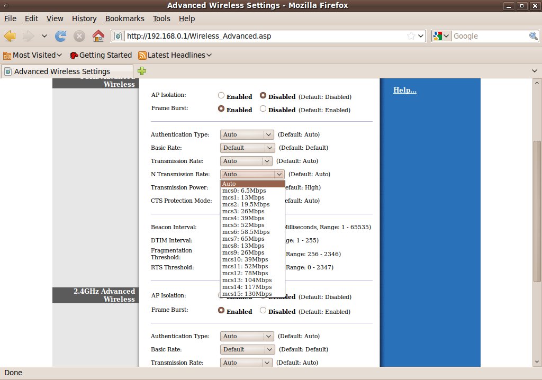The width and height of the screenshot is (542, 380).
Task: Open the Bookmarks menu
Action: click(124, 19)
